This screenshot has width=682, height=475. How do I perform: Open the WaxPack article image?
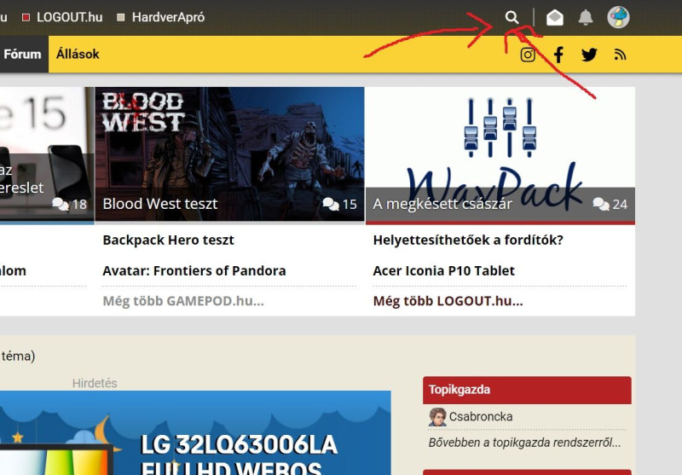tap(500, 154)
